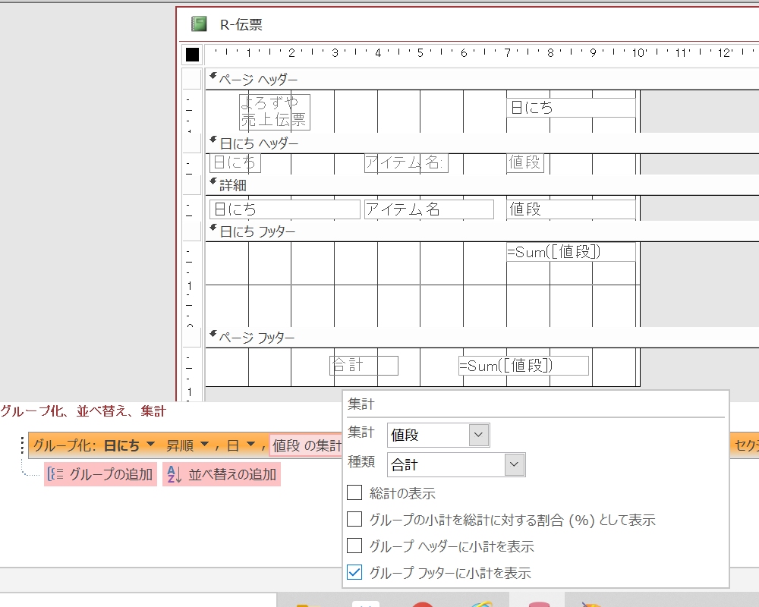Click the グループ化 group row label

point(64,445)
